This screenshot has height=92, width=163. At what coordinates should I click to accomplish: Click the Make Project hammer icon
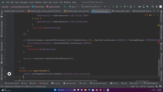tap(64, 7)
